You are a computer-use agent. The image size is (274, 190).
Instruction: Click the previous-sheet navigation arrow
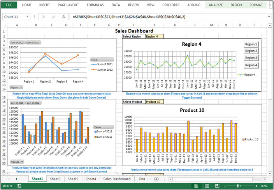9,179
